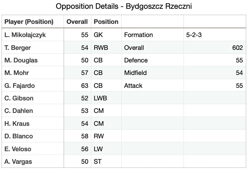Screen dimensions: 249x170
Task: Click the 5-2-3 formation value cell
Action: click(x=194, y=35)
